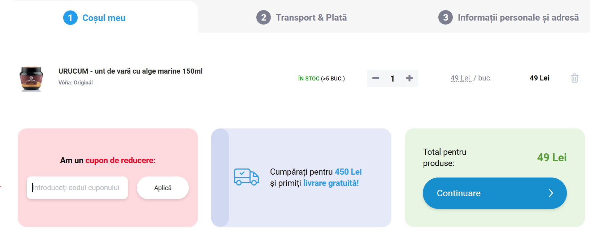The width and height of the screenshot is (590, 232).
Task: Click the quantity value field
Action: pos(392,78)
